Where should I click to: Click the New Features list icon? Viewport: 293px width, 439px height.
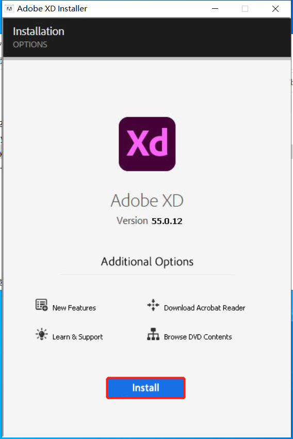tap(41, 304)
